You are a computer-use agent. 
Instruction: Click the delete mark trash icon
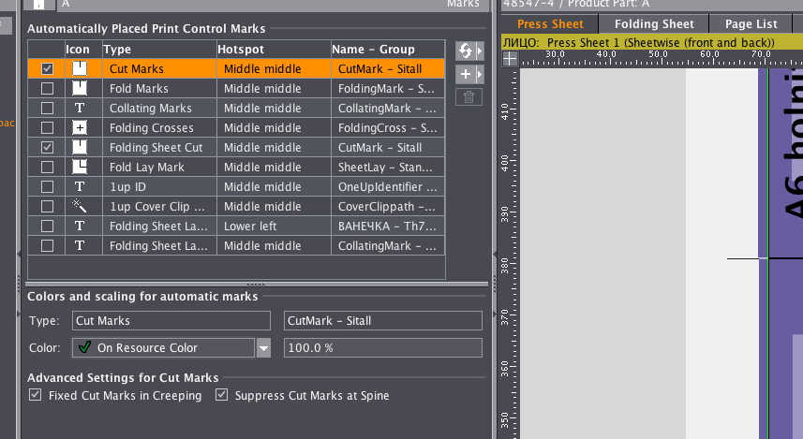tap(469, 96)
